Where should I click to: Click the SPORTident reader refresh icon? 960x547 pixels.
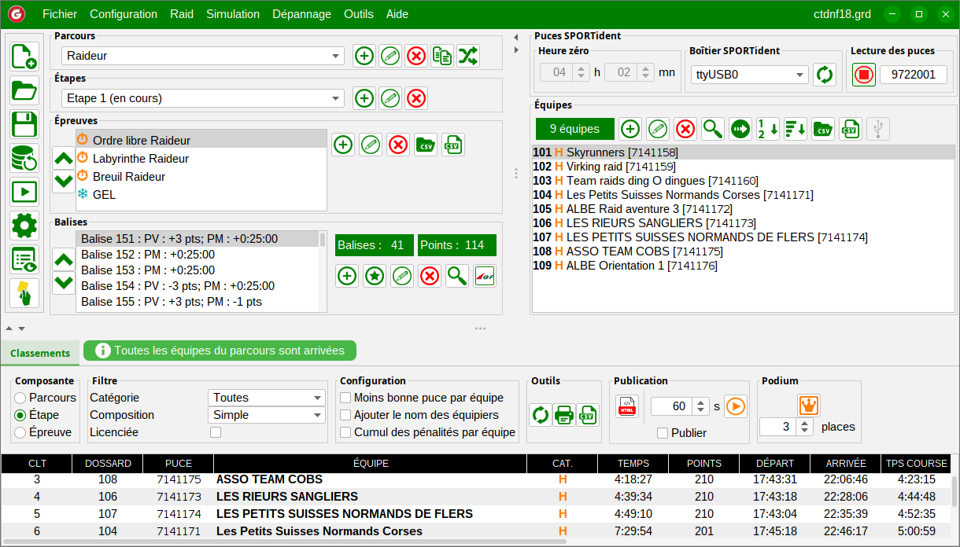(x=824, y=75)
